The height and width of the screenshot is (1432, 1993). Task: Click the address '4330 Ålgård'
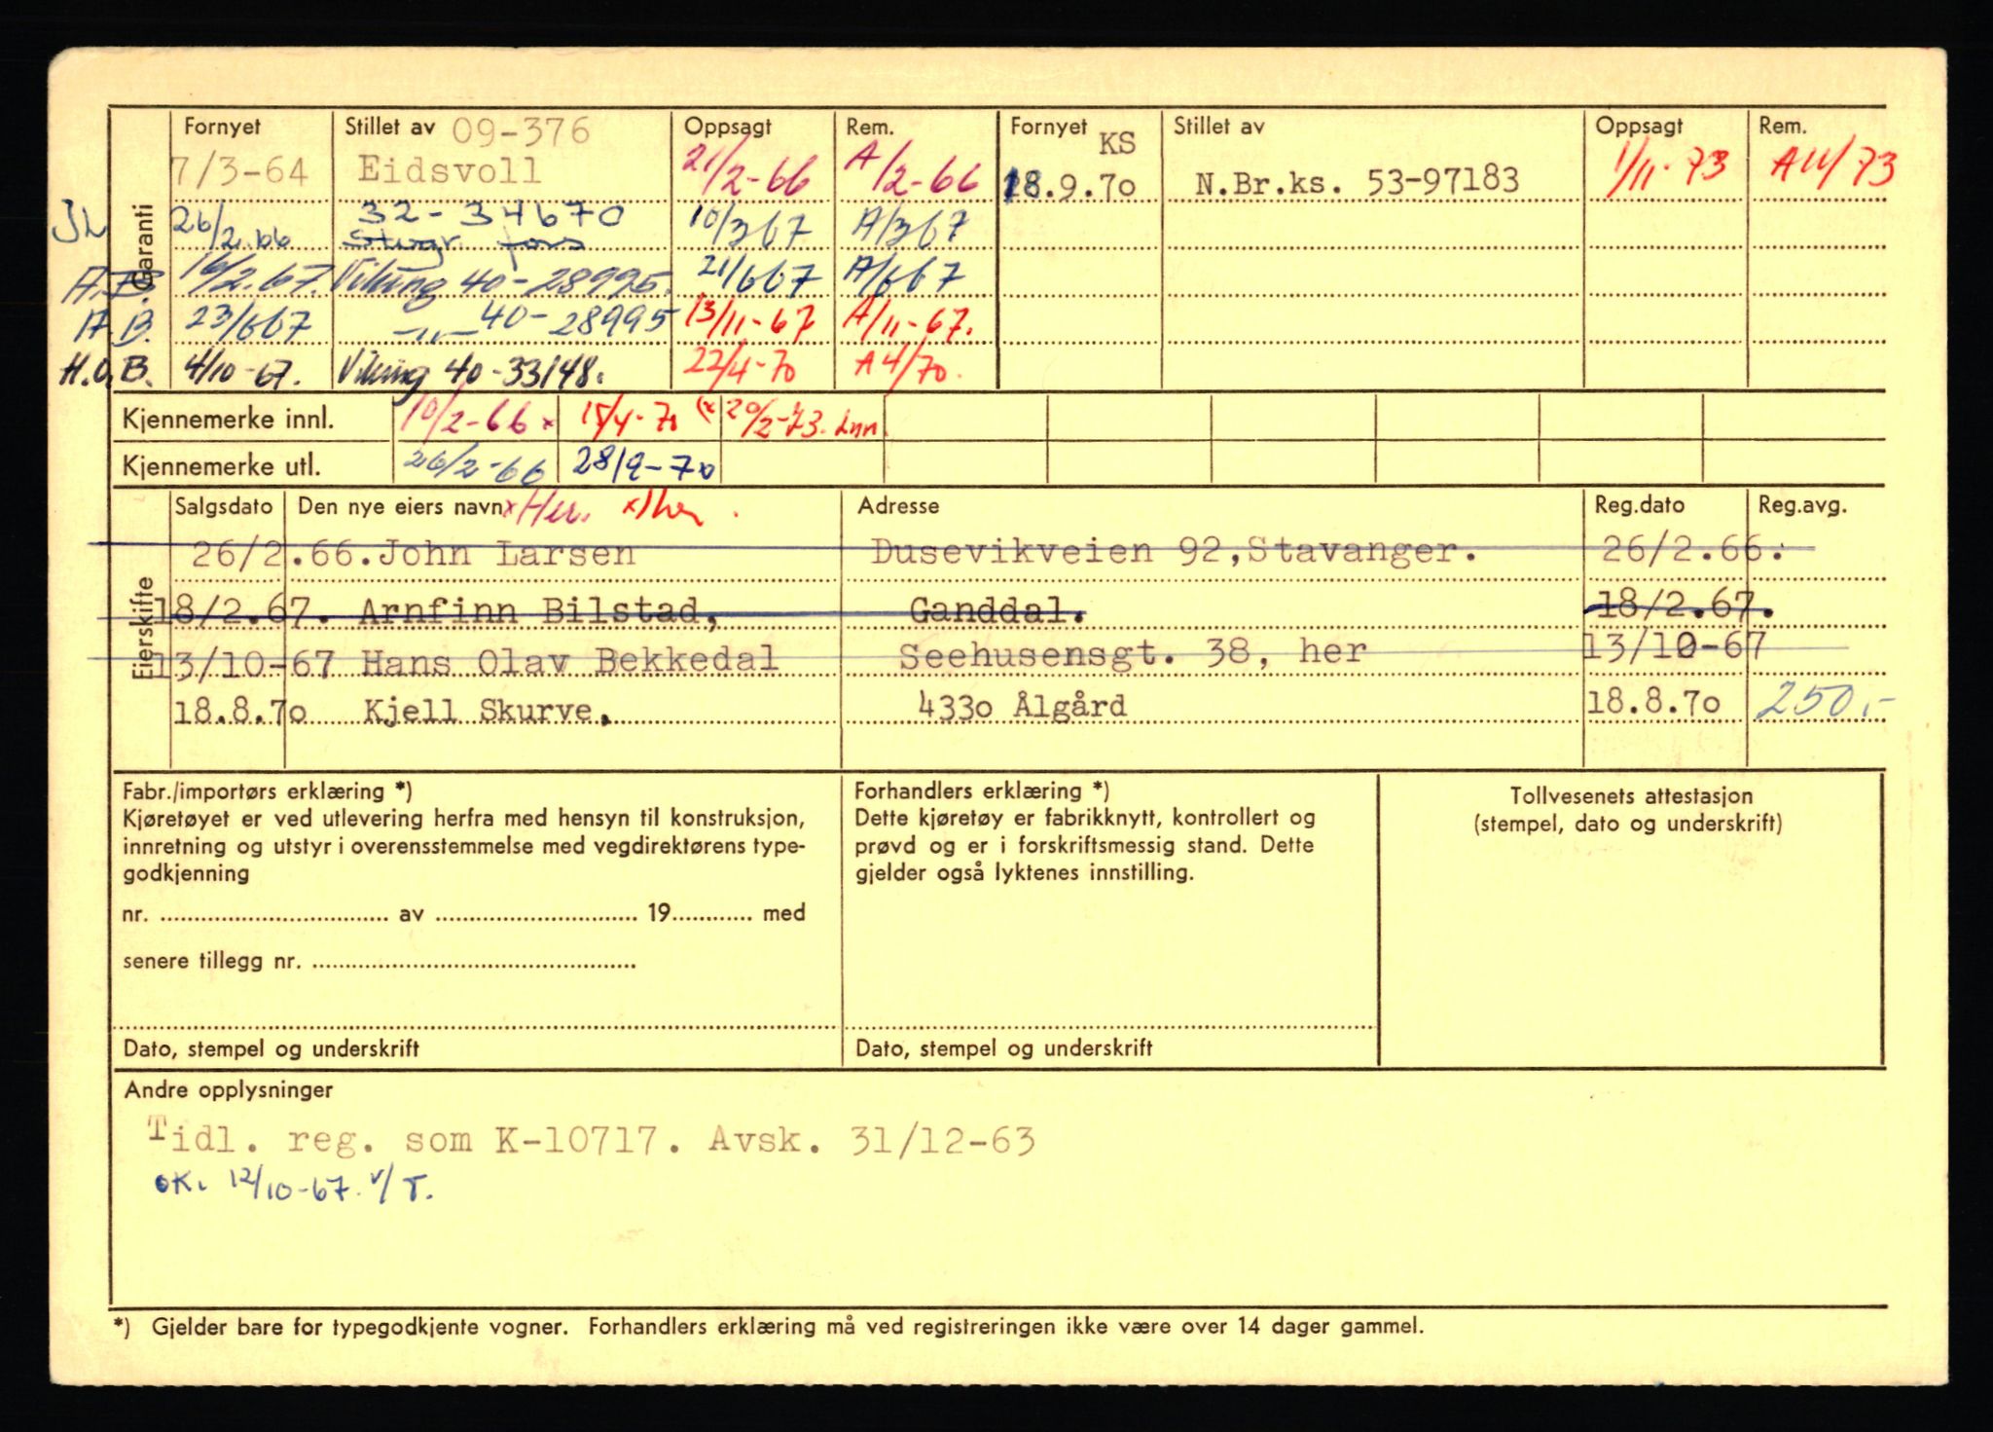coord(1022,705)
